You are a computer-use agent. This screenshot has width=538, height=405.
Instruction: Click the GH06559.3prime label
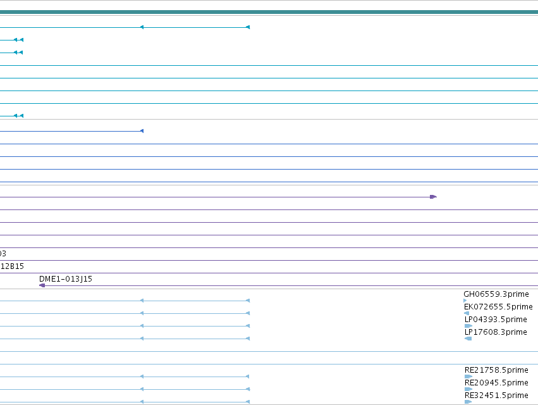[x=496, y=294]
